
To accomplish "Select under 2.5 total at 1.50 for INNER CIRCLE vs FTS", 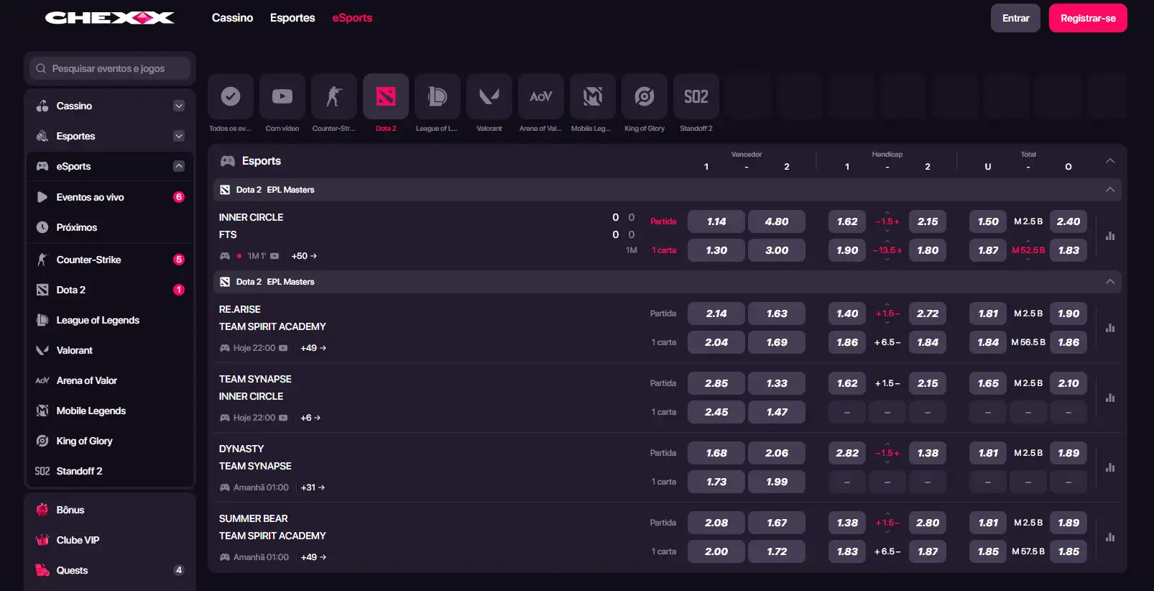I will [988, 221].
